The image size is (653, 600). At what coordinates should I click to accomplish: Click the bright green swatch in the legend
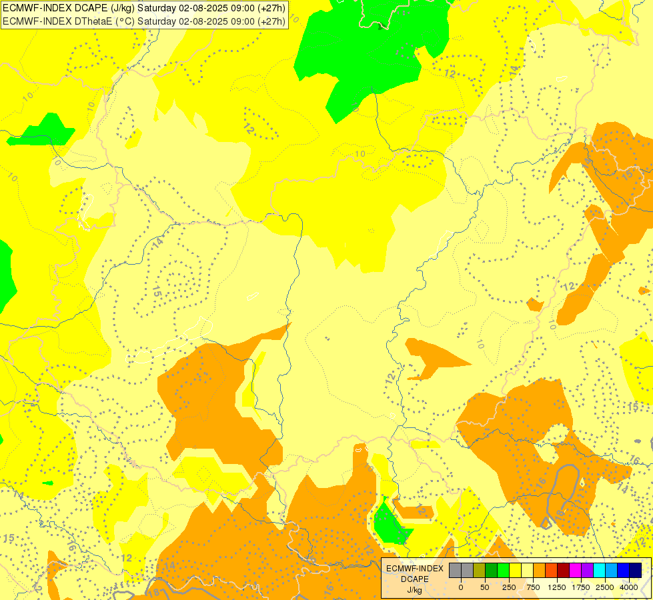(x=504, y=570)
